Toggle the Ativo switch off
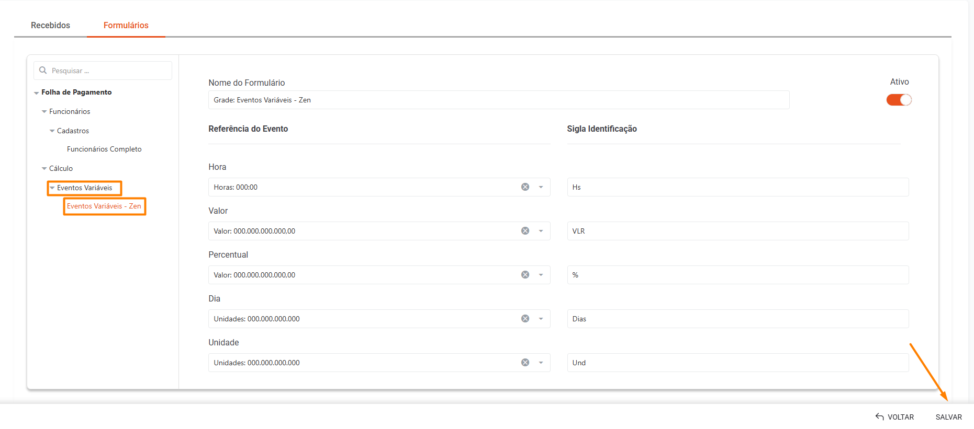The width and height of the screenshot is (974, 429). pos(899,100)
